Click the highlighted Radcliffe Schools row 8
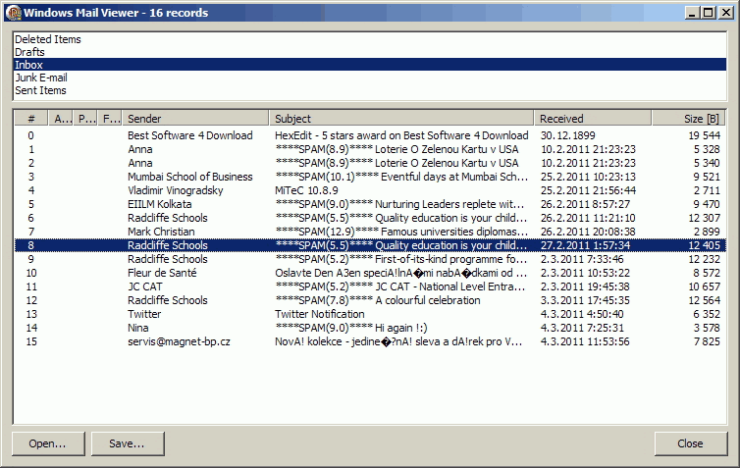 (x=370, y=245)
